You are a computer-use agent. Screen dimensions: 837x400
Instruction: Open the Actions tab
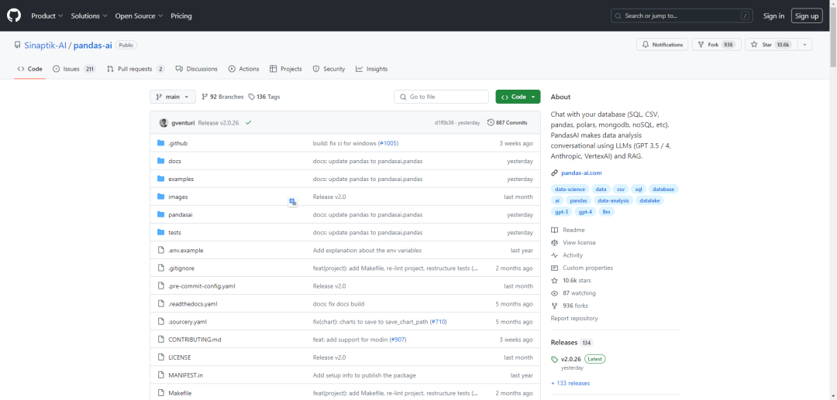243,69
